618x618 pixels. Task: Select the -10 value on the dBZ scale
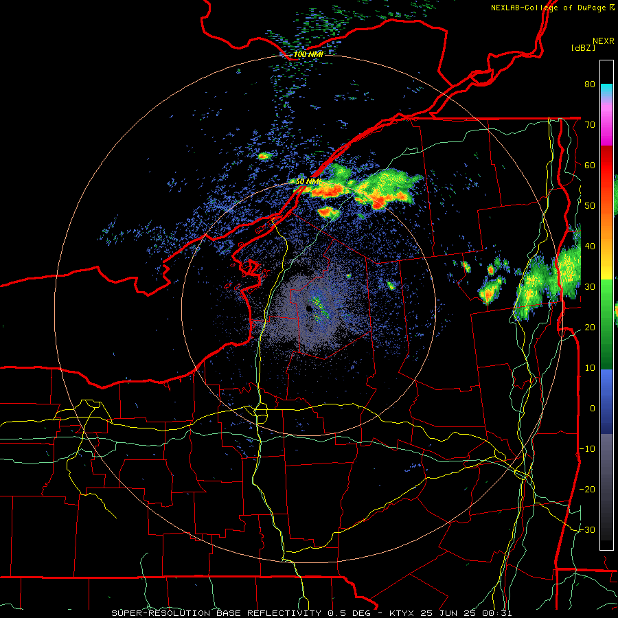587,449
